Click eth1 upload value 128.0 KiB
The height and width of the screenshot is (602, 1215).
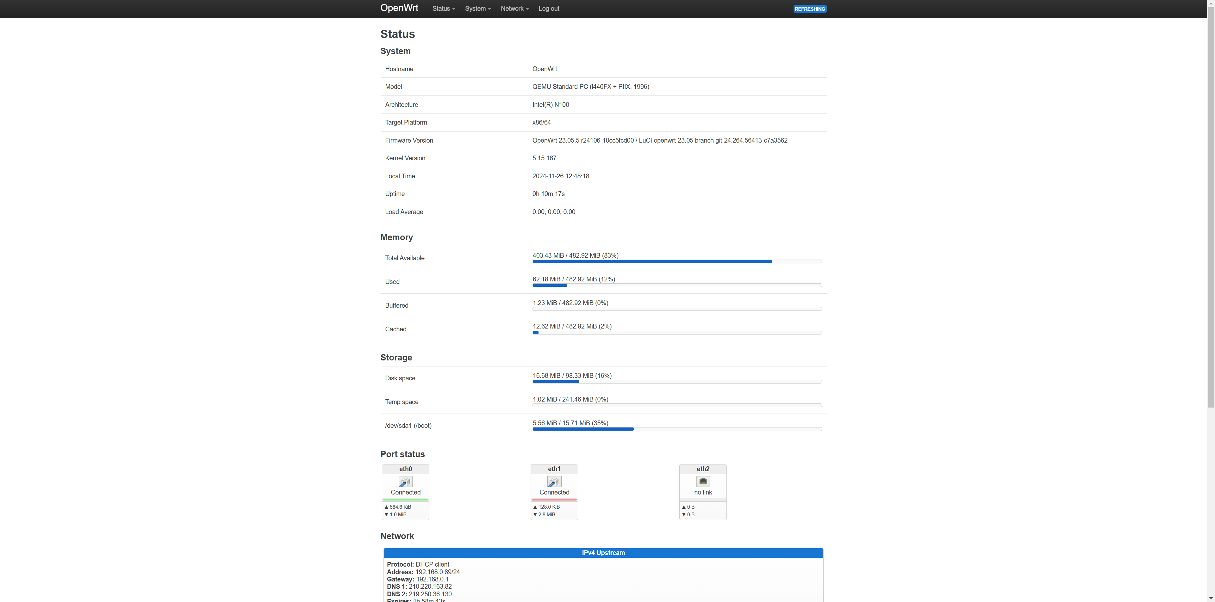tap(549, 507)
